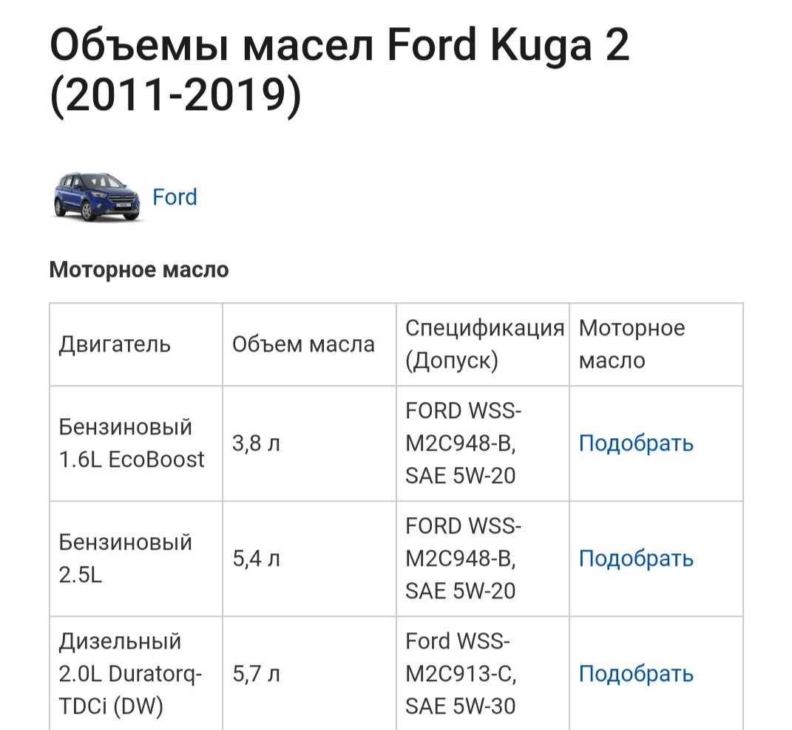Click the page title Объемы масел Ford Kuga 2
792x730 pixels.
[x=339, y=74]
